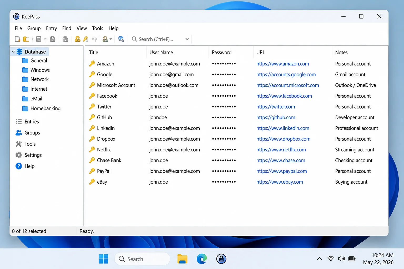Open the netflix.com URL link
Image resolution: width=404 pixels, height=269 pixels.
tap(281, 150)
